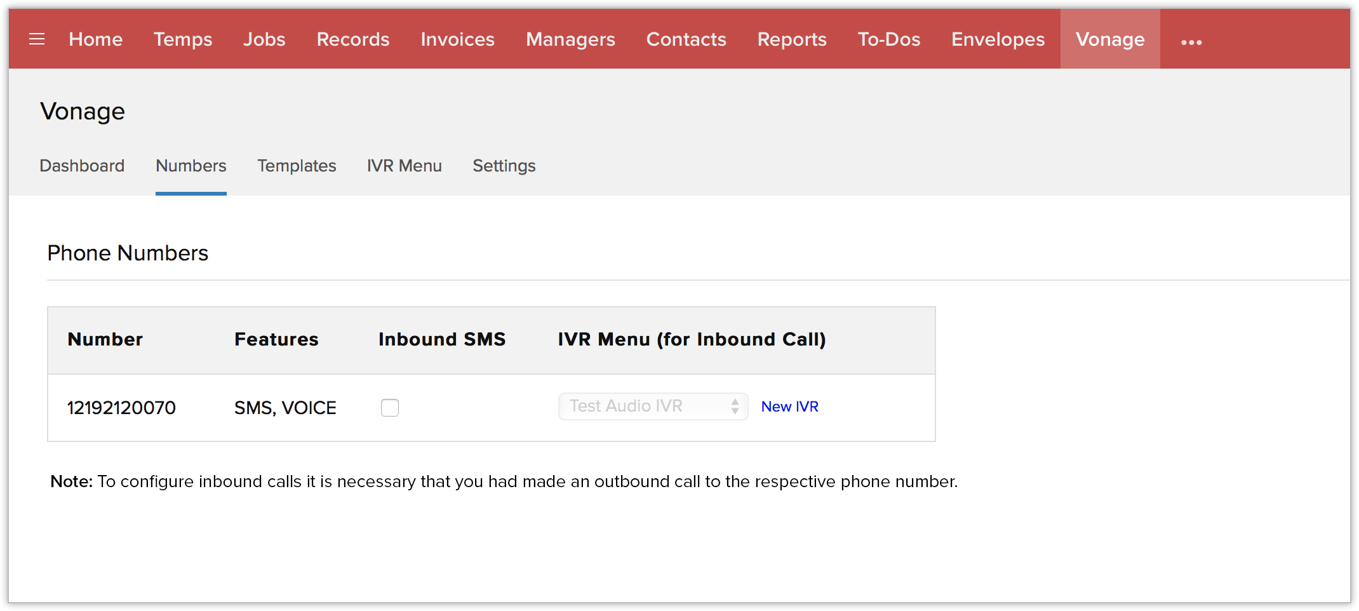Open the Envelopes module

coord(998,39)
